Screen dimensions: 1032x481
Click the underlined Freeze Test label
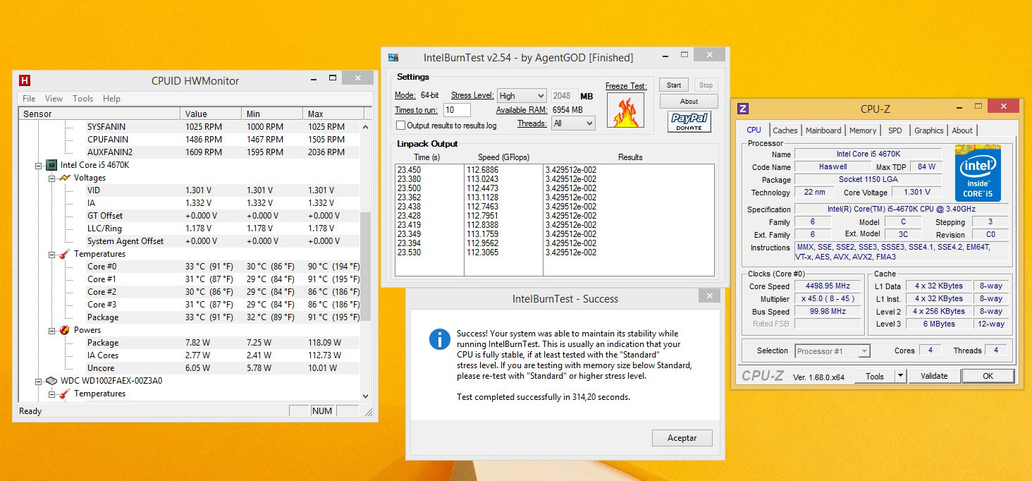626,86
